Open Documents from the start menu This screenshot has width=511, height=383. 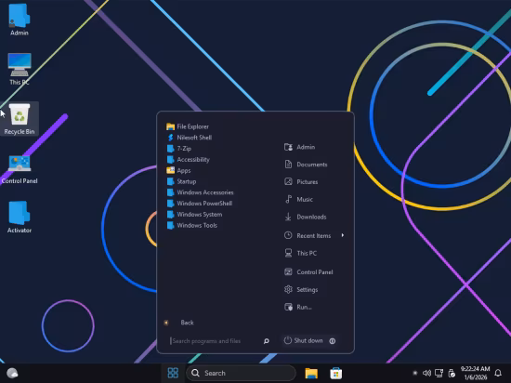coord(306,165)
